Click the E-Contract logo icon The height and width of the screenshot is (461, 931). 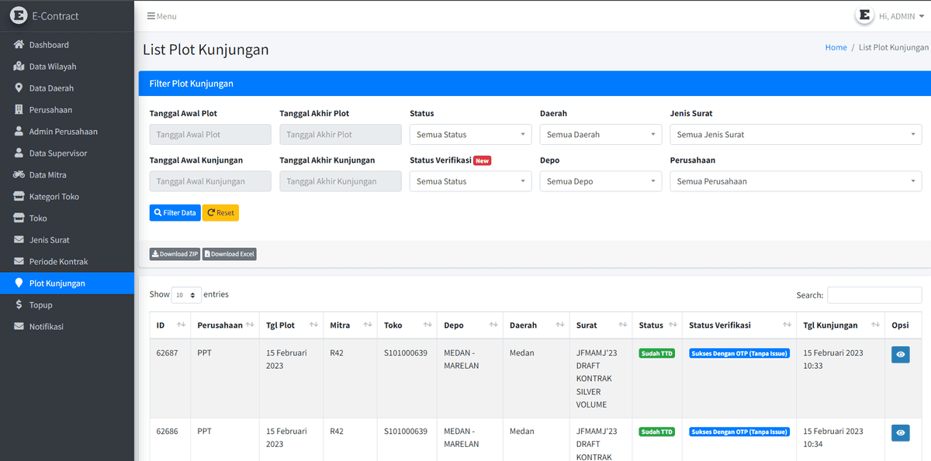[x=19, y=15]
